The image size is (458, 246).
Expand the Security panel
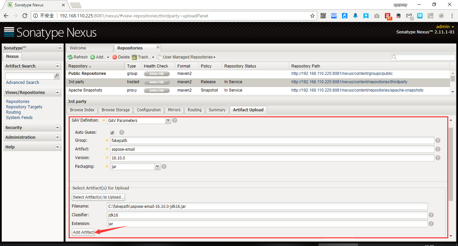click(x=57, y=128)
